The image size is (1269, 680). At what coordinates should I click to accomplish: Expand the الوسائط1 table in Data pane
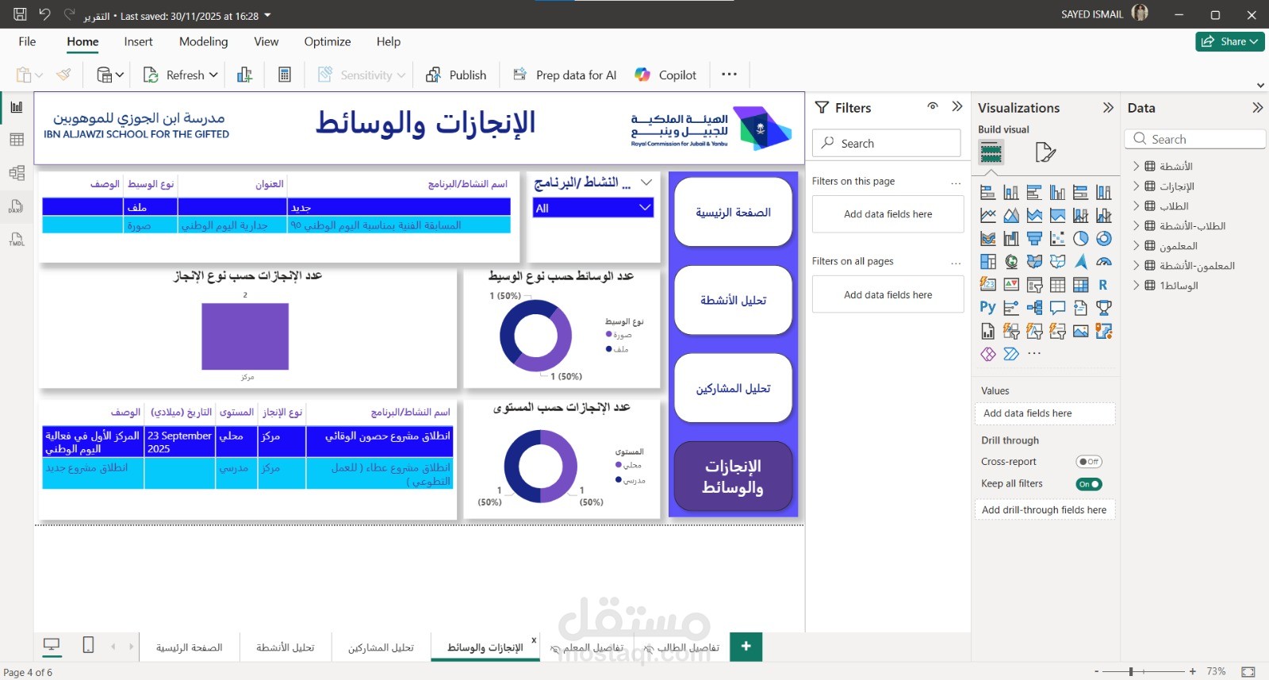[x=1136, y=285]
